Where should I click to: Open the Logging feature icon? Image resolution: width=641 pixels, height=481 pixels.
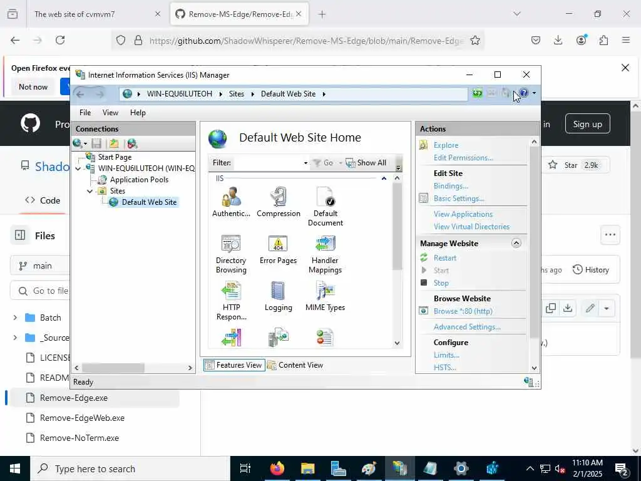tap(279, 296)
